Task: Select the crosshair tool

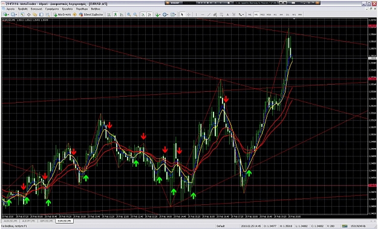Action: [x=189, y=15]
